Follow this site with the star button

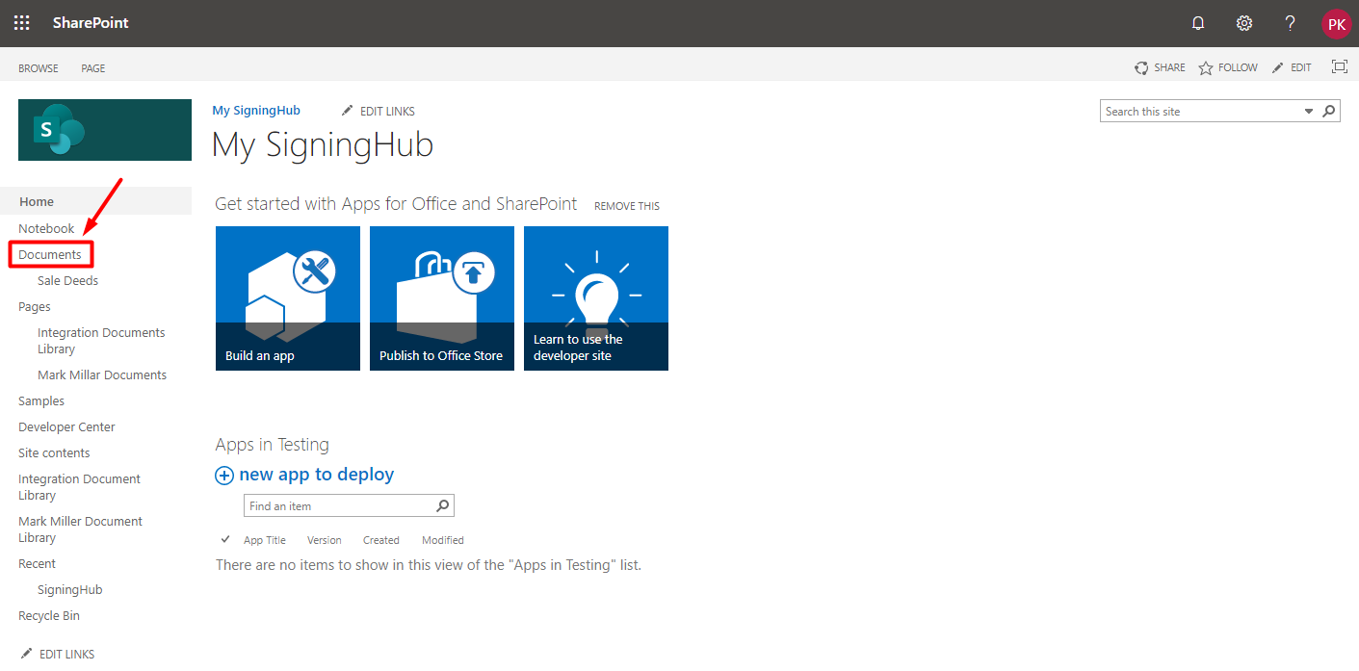pyautogui.click(x=1228, y=67)
